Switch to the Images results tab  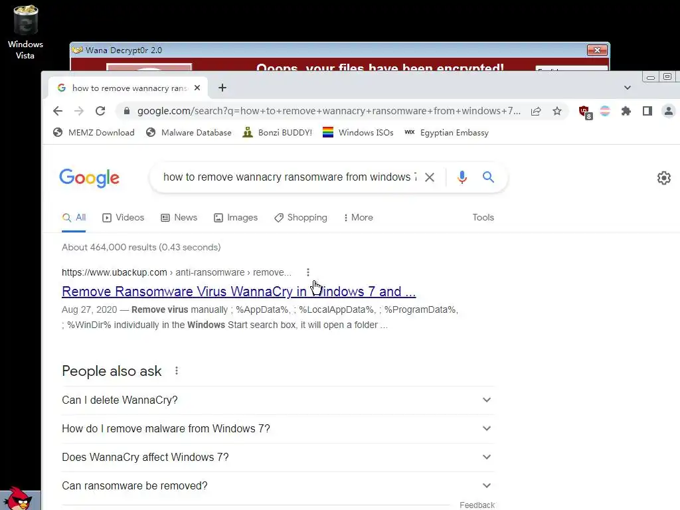[x=236, y=218]
